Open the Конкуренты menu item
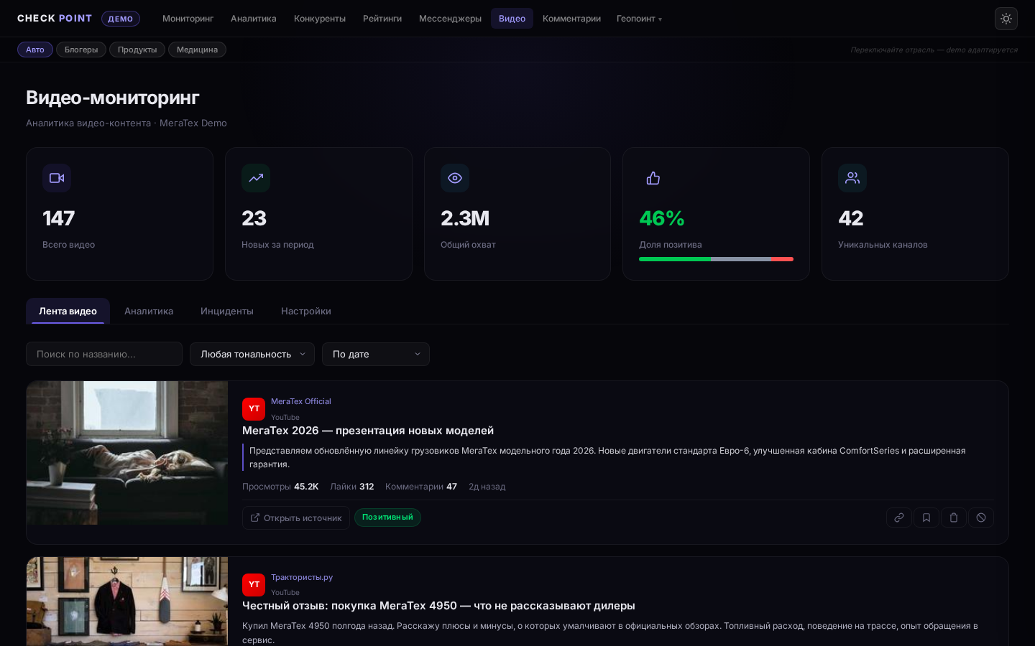Image resolution: width=1035 pixels, height=646 pixels. [319, 19]
